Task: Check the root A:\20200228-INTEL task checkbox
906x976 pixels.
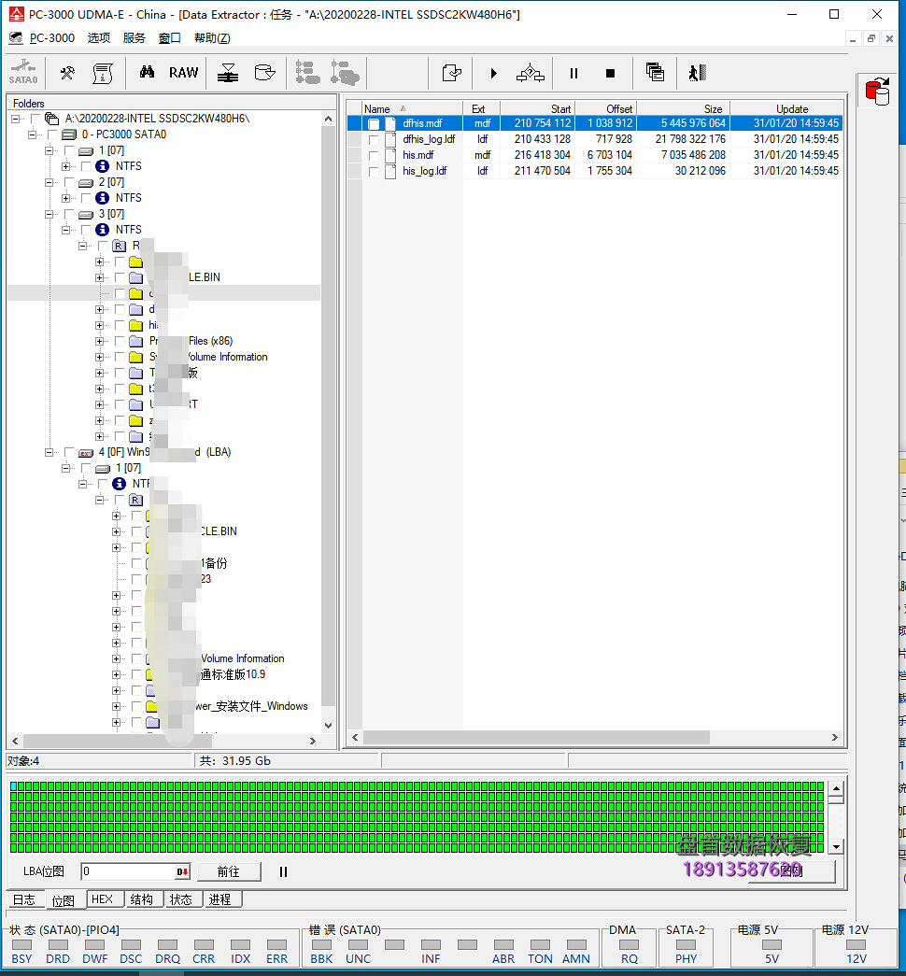Action: (35, 119)
